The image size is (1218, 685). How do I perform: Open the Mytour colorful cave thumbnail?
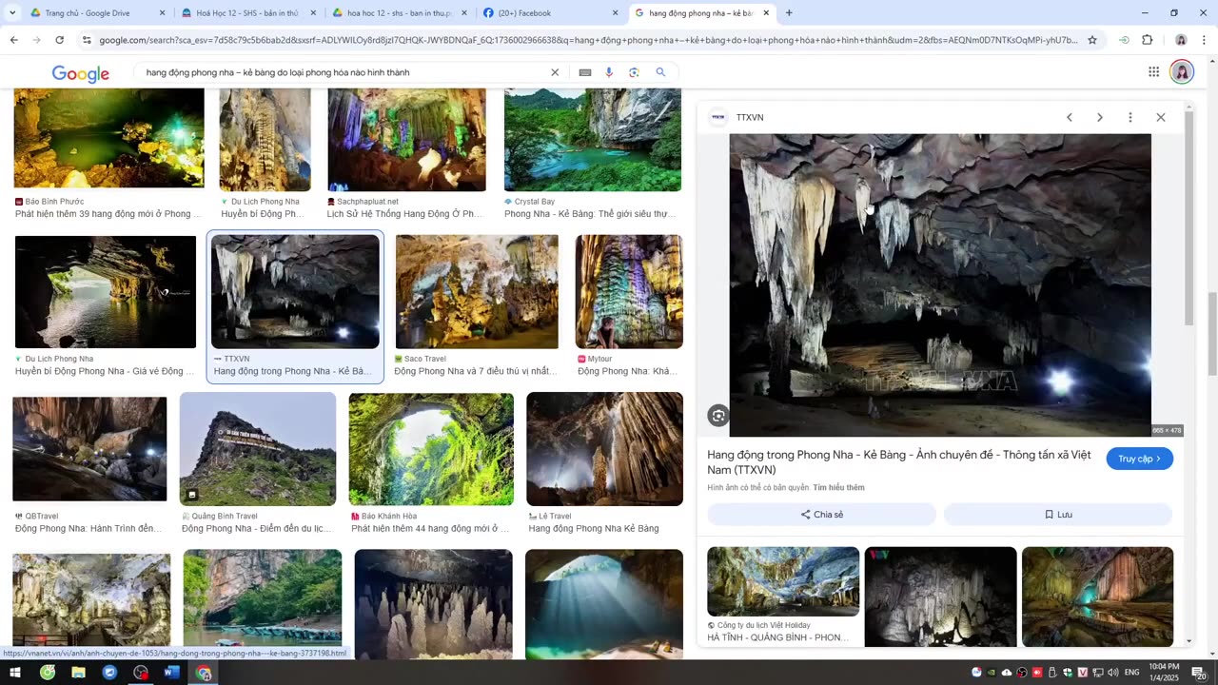point(629,292)
